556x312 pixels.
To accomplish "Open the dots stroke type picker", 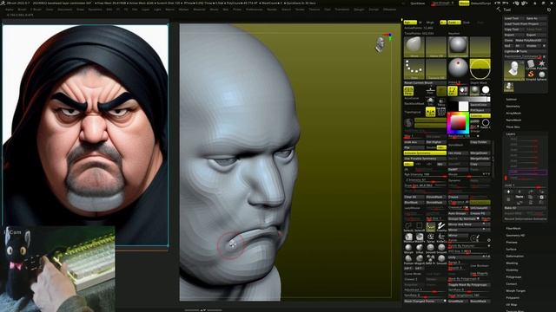I will pos(414,68).
